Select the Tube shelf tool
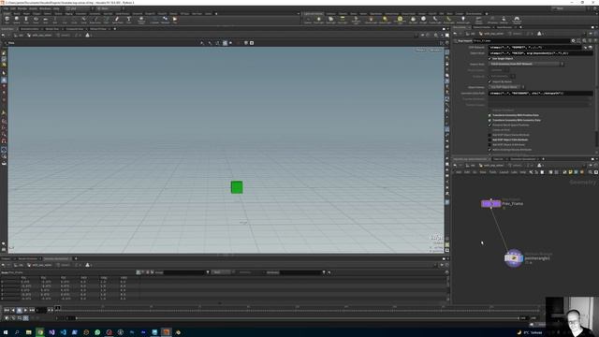 (x=26, y=20)
